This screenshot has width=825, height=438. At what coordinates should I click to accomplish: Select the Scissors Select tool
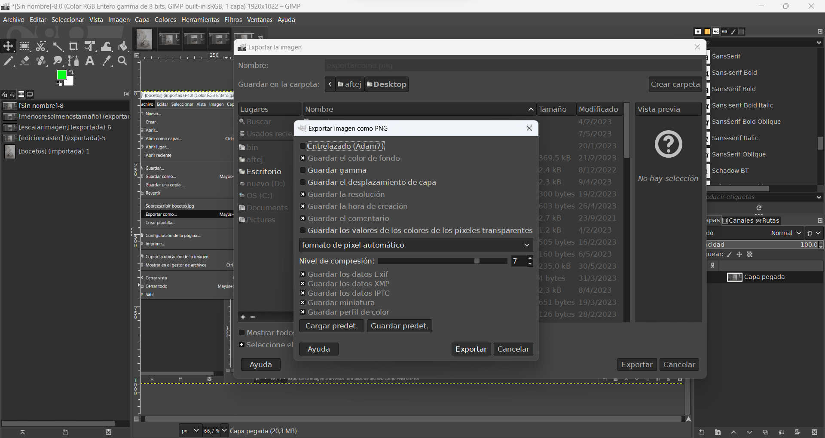click(x=41, y=46)
